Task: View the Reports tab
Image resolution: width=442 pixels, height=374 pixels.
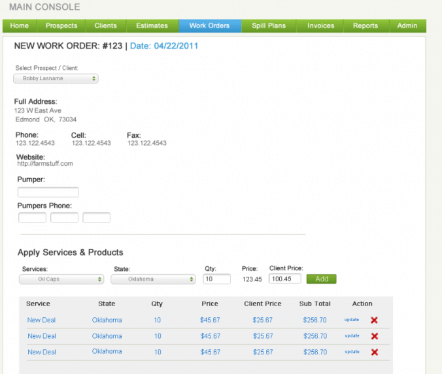Action: (365, 25)
